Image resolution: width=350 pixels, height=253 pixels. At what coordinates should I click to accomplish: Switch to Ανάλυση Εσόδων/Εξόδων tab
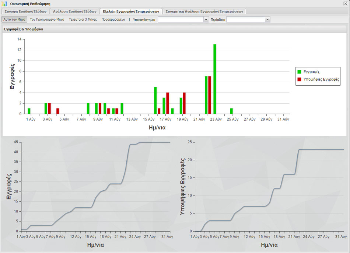74,11
